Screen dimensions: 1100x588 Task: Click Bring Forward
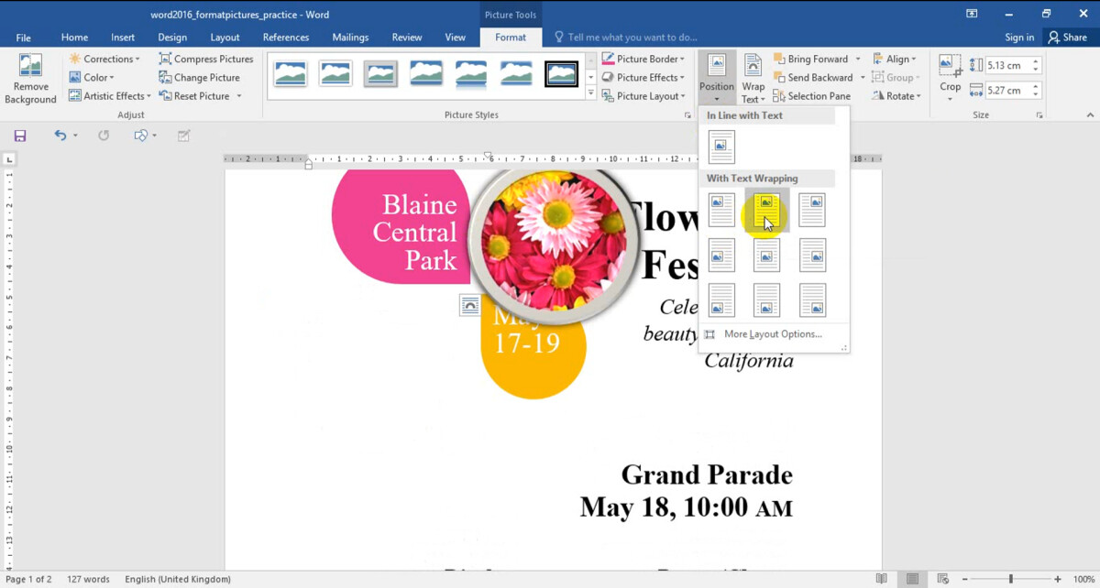tap(811, 59)
